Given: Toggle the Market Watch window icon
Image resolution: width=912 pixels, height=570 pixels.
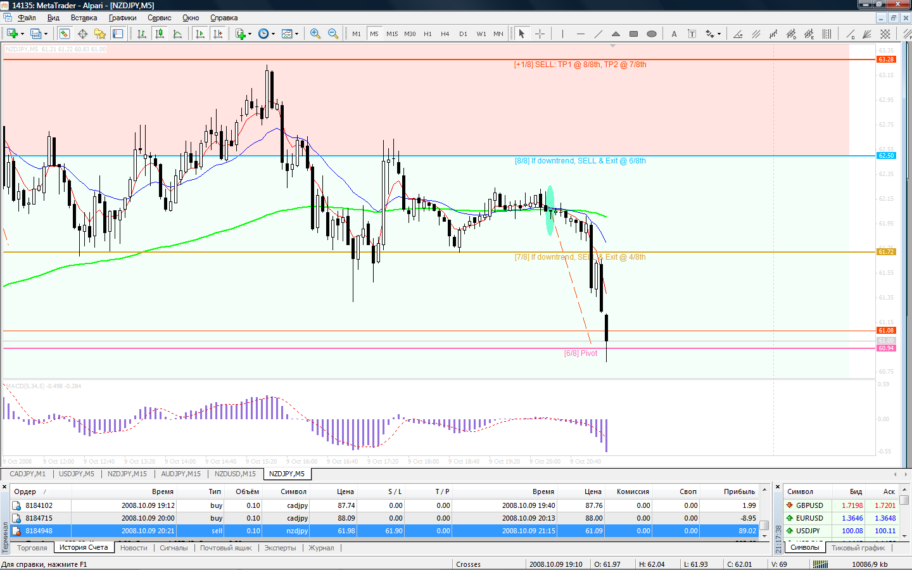Looking at the screenshot, I should tap(65, 34).
